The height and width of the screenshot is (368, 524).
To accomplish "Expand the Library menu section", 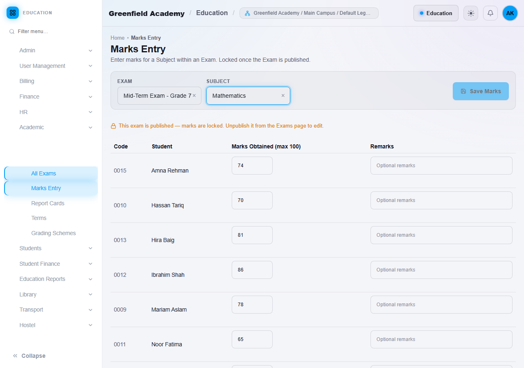I will tap(55, 294).
